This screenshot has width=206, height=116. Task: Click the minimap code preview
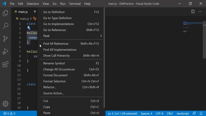[x=192, y=27]
